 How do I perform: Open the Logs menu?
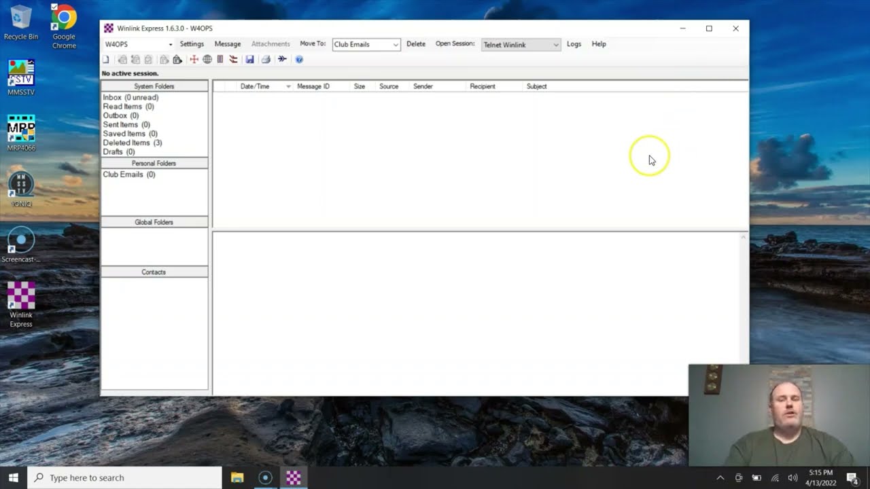tap(574, 44)
